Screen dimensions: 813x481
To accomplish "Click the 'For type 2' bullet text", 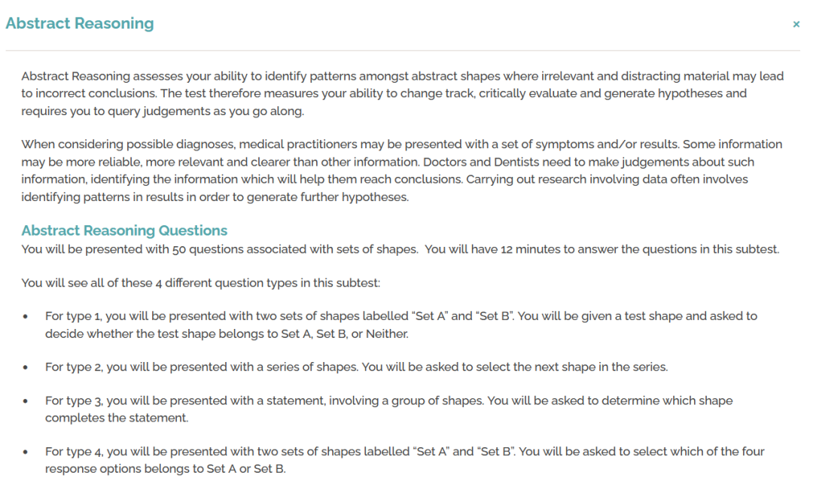I will [356, 367].
